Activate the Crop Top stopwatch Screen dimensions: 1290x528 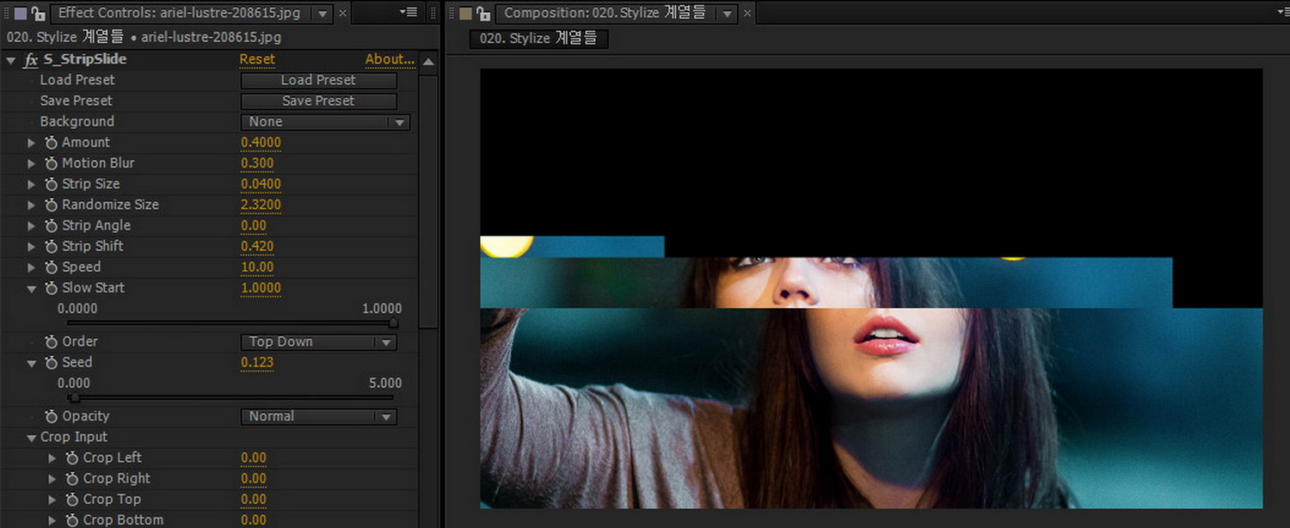coord(72,500)
